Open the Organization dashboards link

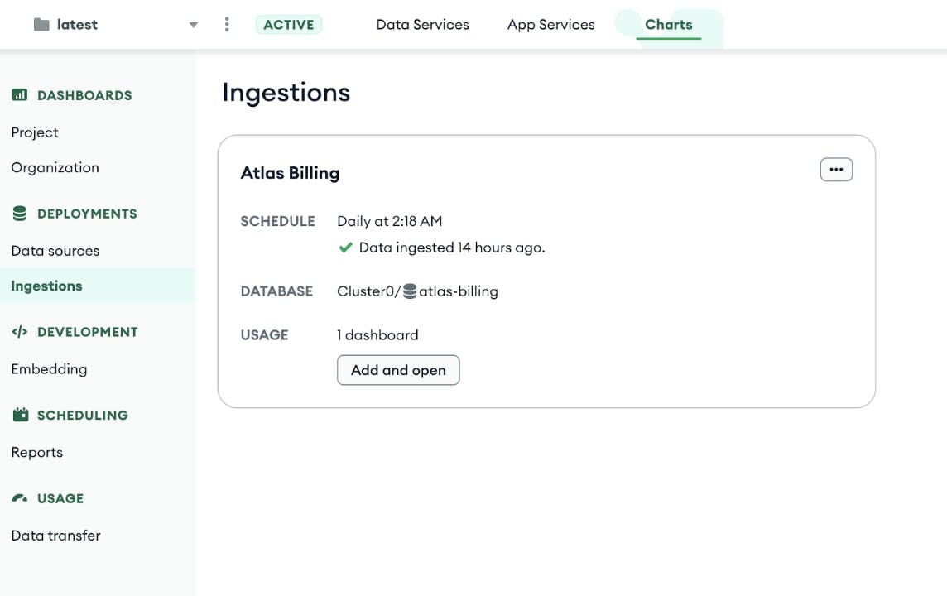(55, 167)
